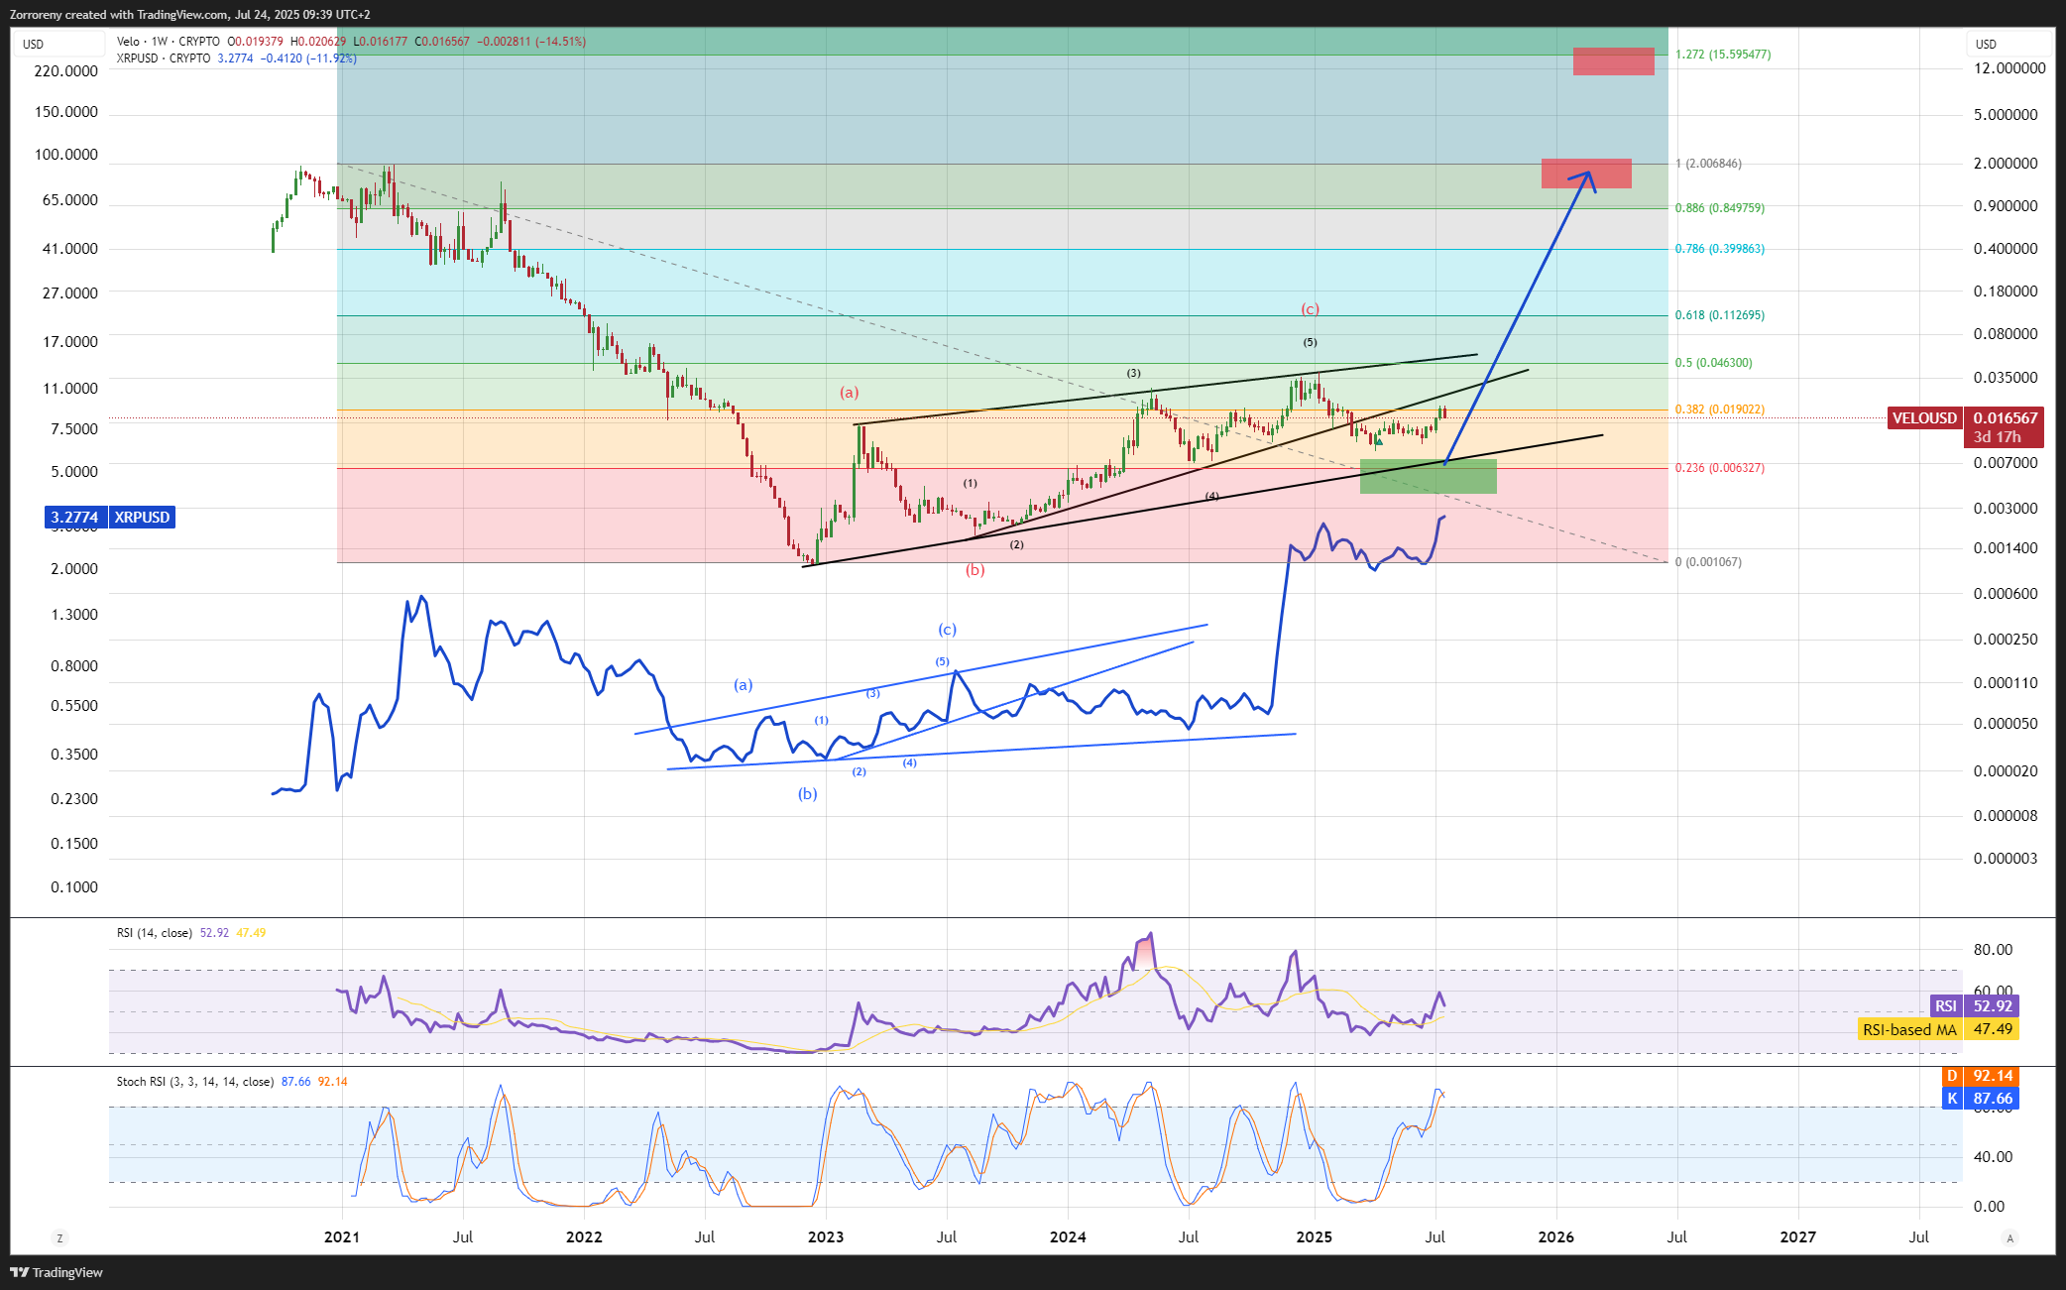Click 0.000003 on the right price scale
2066x1290 pixels.
tap(2007, 859)
